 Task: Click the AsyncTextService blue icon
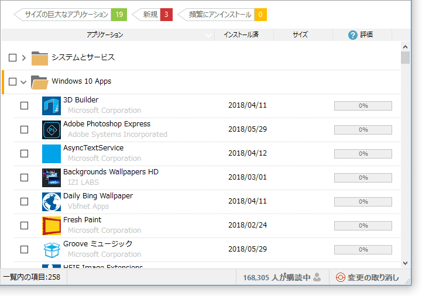click(x=52, y=154)
